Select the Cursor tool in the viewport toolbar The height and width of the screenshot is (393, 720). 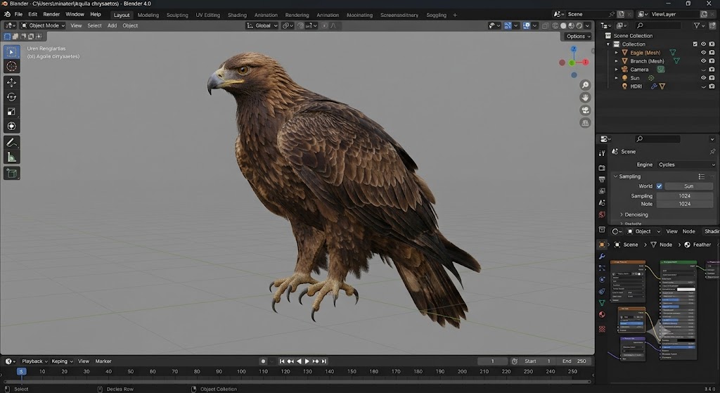click(11, 67)
